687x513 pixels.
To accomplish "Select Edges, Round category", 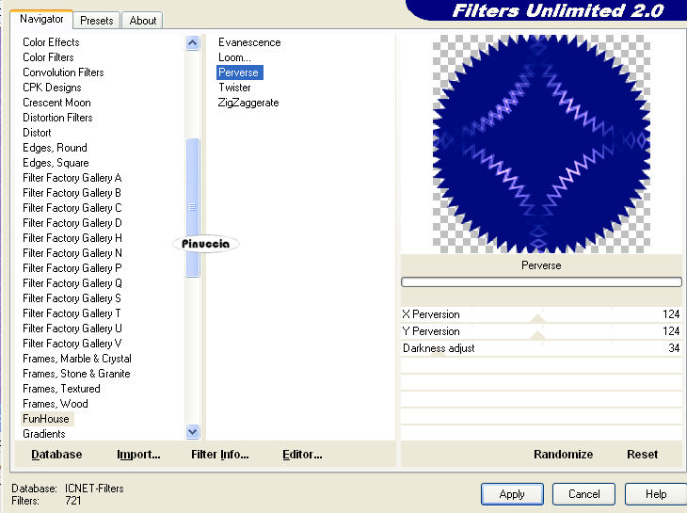I will (55, 148).
